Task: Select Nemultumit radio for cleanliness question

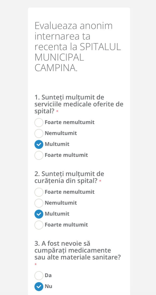Action: (39, 203)
